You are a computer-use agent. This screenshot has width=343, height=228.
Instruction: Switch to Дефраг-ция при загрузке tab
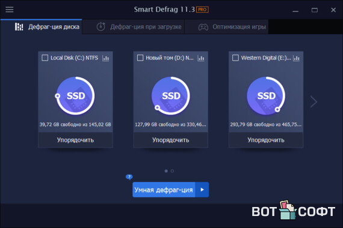coord(134,26)
